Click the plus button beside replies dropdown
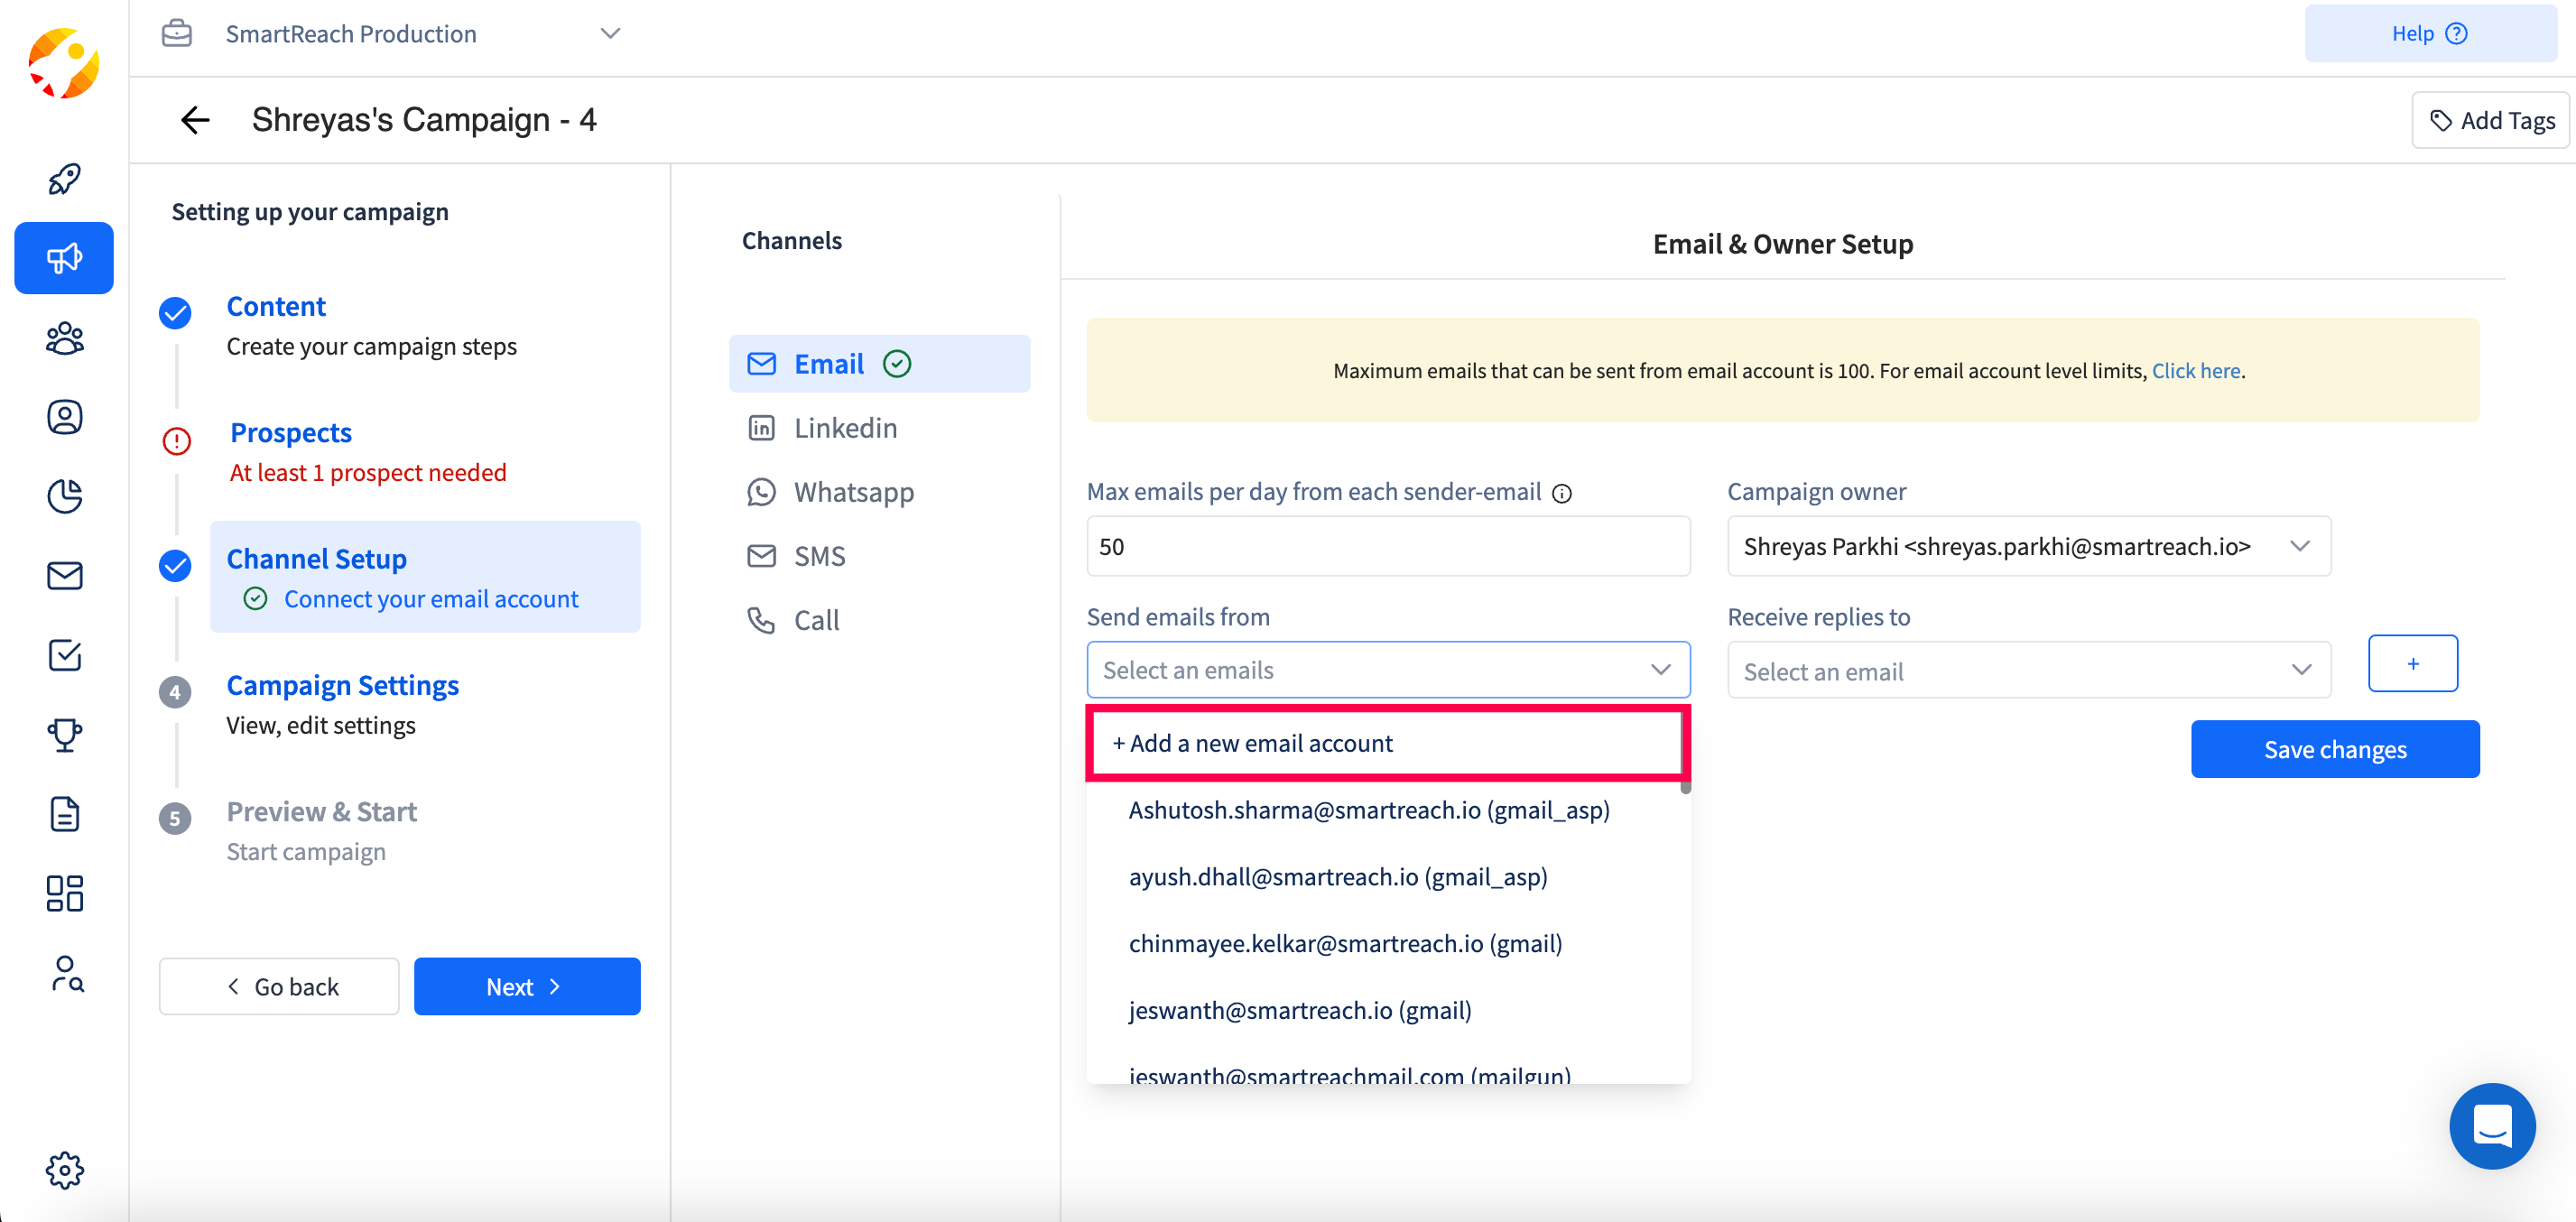This screenshot has width=2576, height=1222. [2412, 663]
